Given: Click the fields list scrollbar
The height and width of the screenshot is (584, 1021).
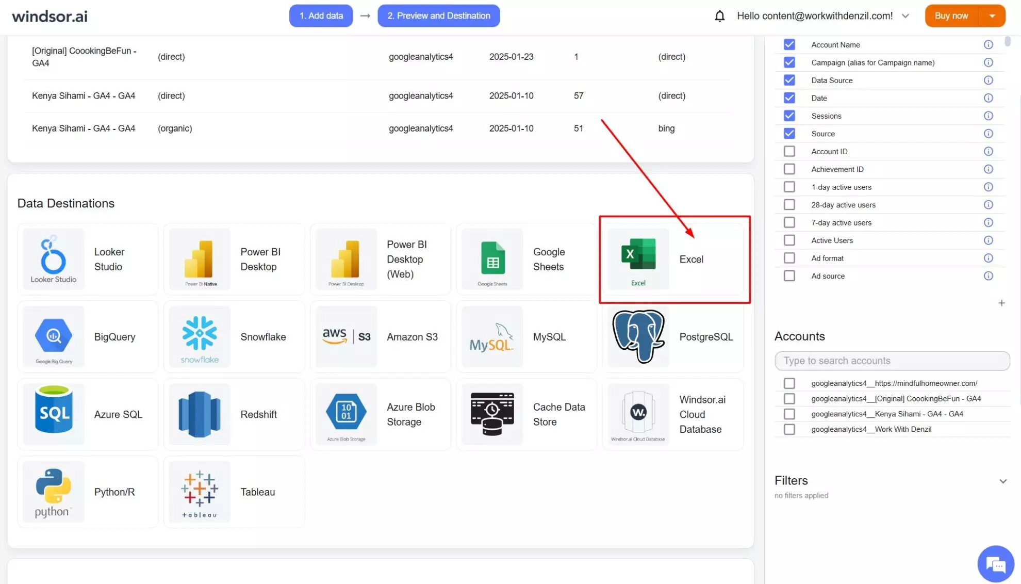Looking at the screenshot, I should click(1007, 42).
